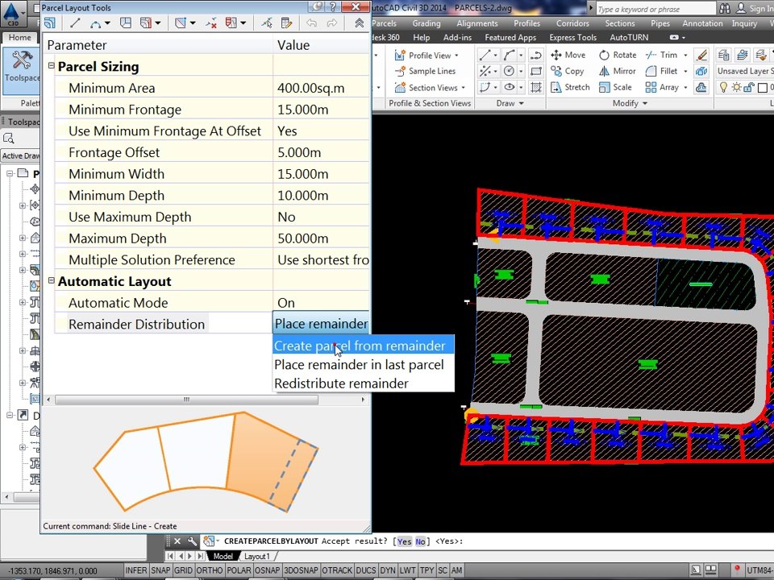Select the Slide Line Create tool icon

point(146,23)
